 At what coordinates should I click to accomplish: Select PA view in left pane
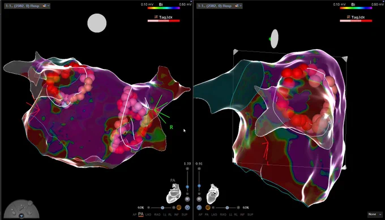click(x=140, y=214)
